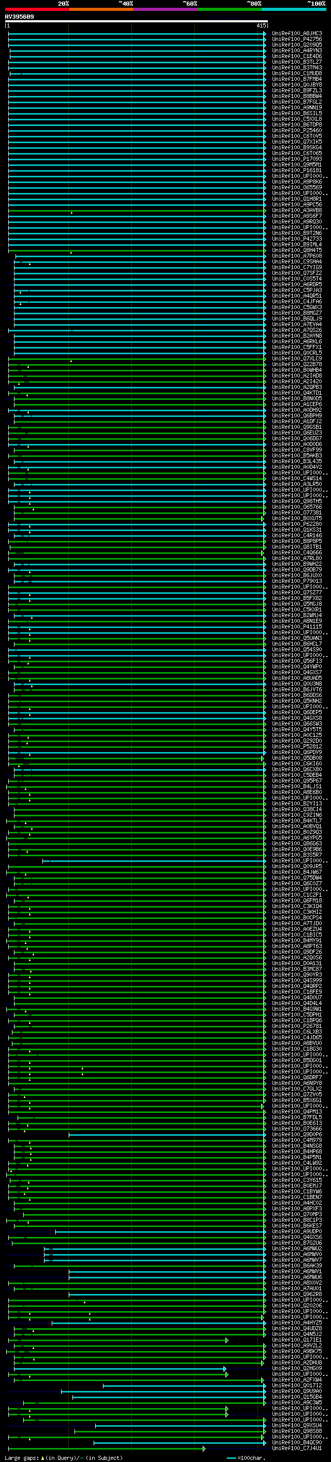Open the UniRef100_P62280 entry
This screenshot has height=1462, width=331.
(x=296, y=524)
